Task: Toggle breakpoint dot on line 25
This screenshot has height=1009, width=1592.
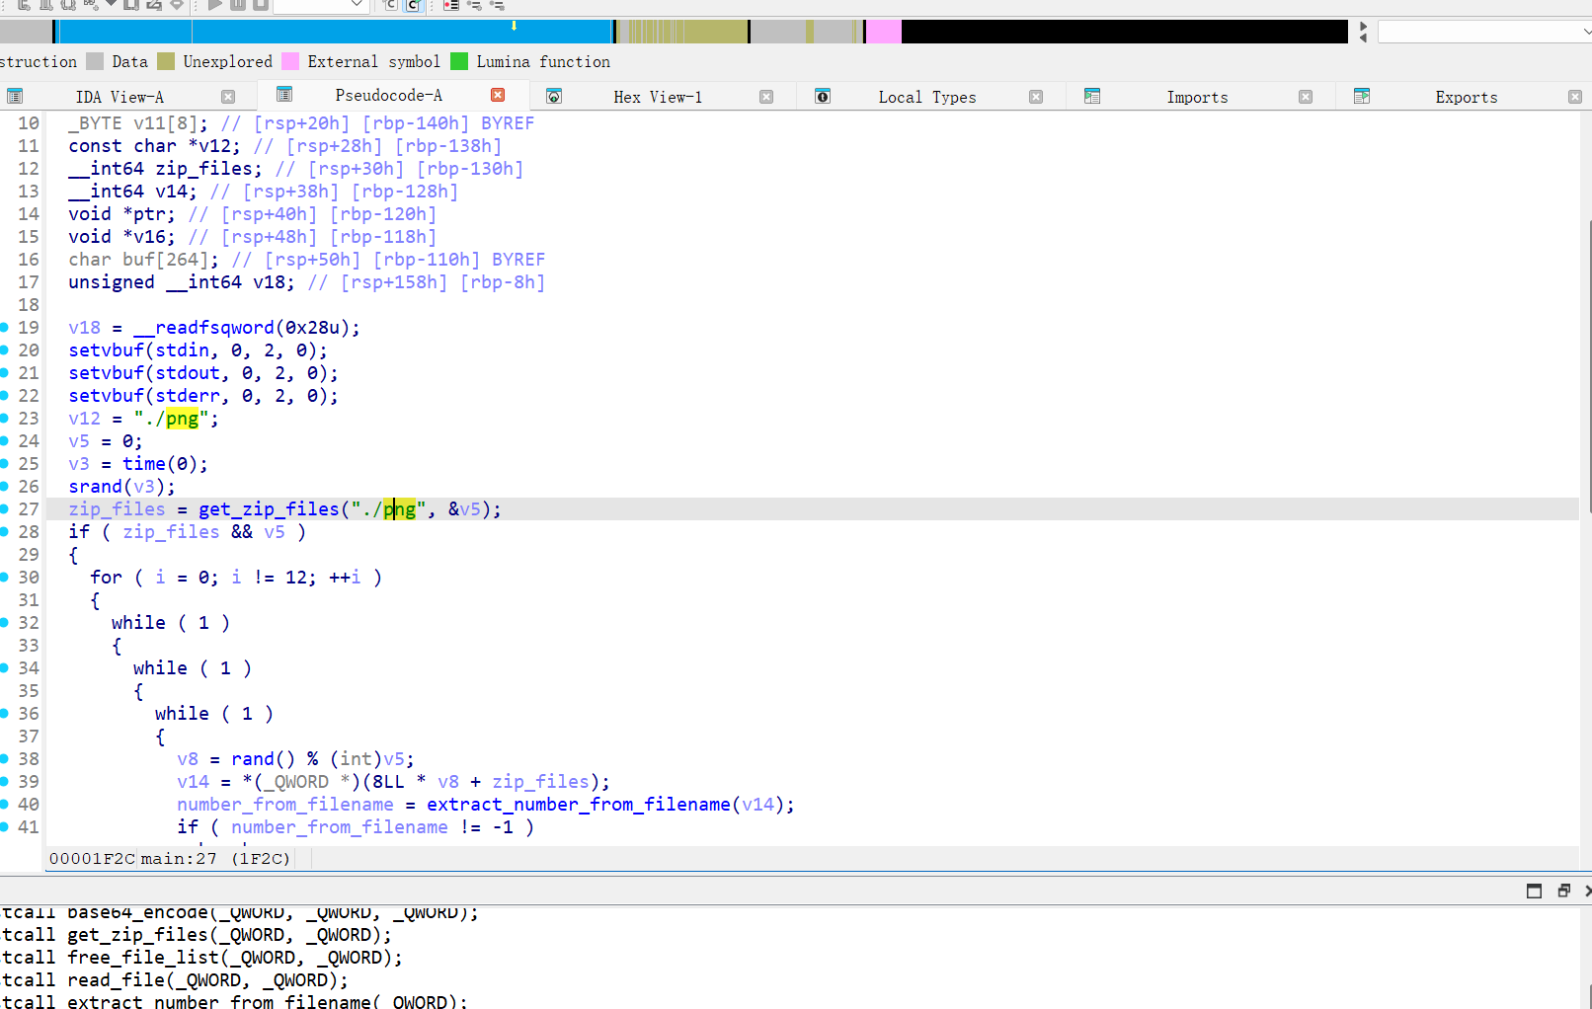Action: pyautogui.click(x=5, y=464)
